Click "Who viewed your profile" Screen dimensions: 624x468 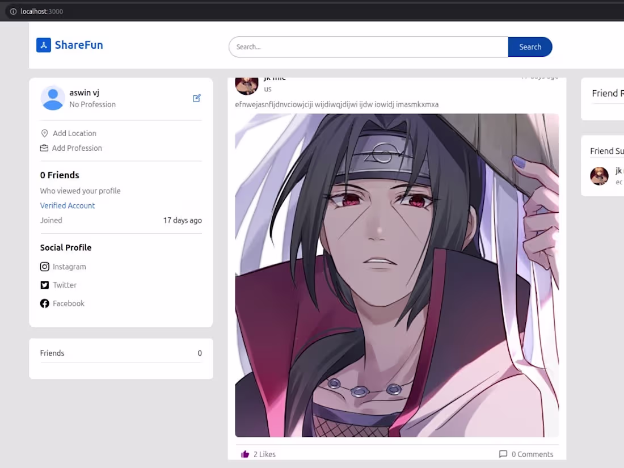click(x=80, y=191)
